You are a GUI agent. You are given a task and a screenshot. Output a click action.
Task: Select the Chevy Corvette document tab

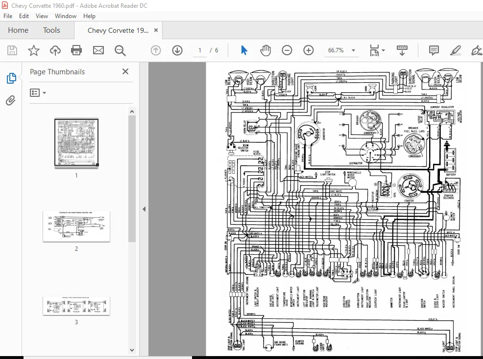118,30
